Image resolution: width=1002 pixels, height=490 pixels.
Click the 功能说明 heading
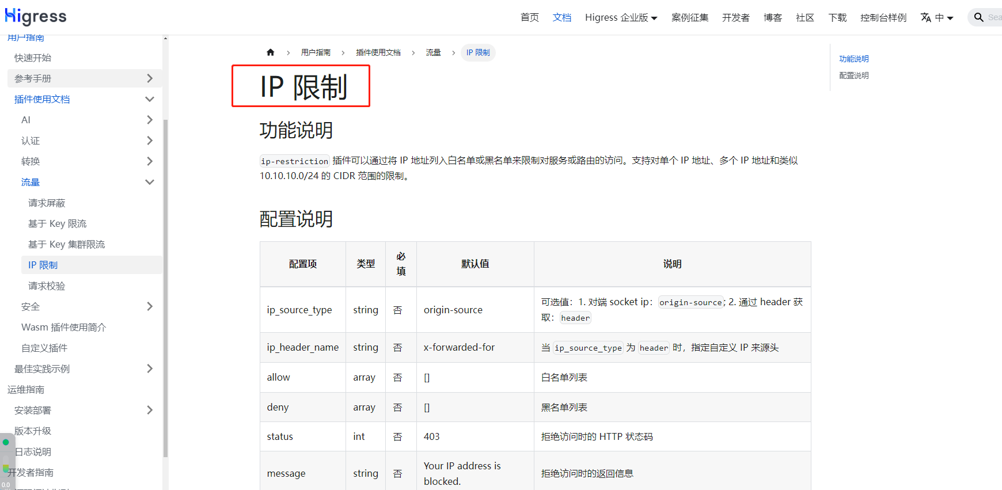click(296, 130)
